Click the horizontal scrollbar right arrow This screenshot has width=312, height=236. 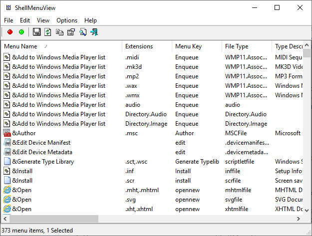pyautogui.click(x=299, y=219)
